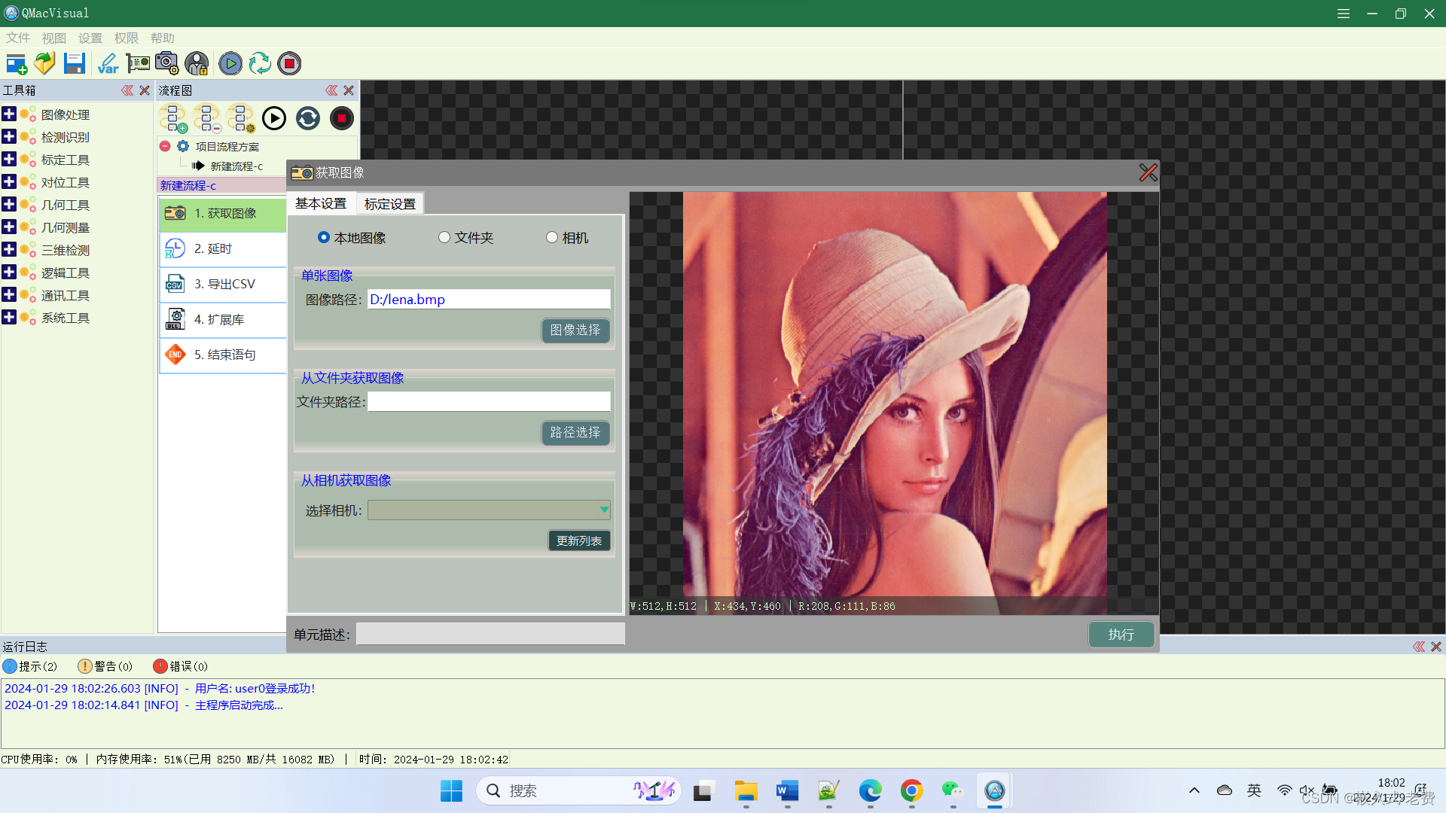Open Microsoft Edge from taskbar
1446x813 pixels.
coord(870,790)
